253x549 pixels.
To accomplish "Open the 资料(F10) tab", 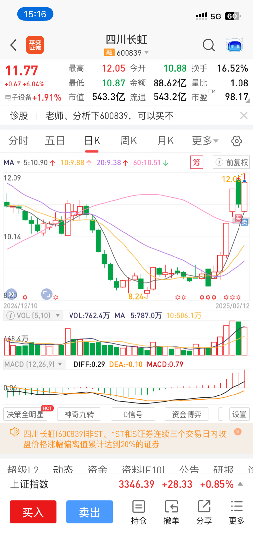I will pyautogui.click(x=143, y=469).
